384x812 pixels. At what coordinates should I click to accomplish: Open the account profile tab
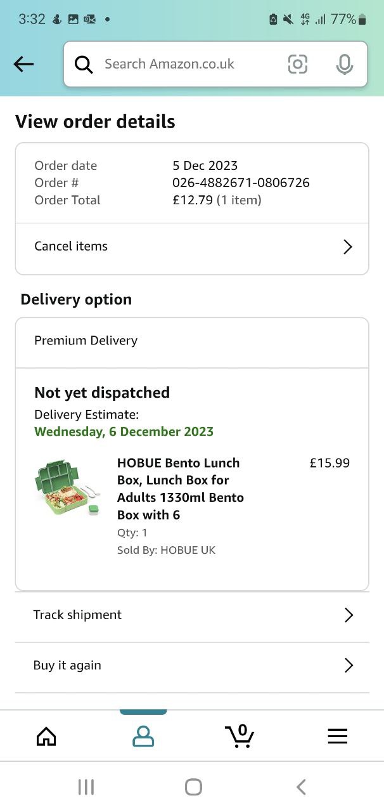(x=143, y=736)
